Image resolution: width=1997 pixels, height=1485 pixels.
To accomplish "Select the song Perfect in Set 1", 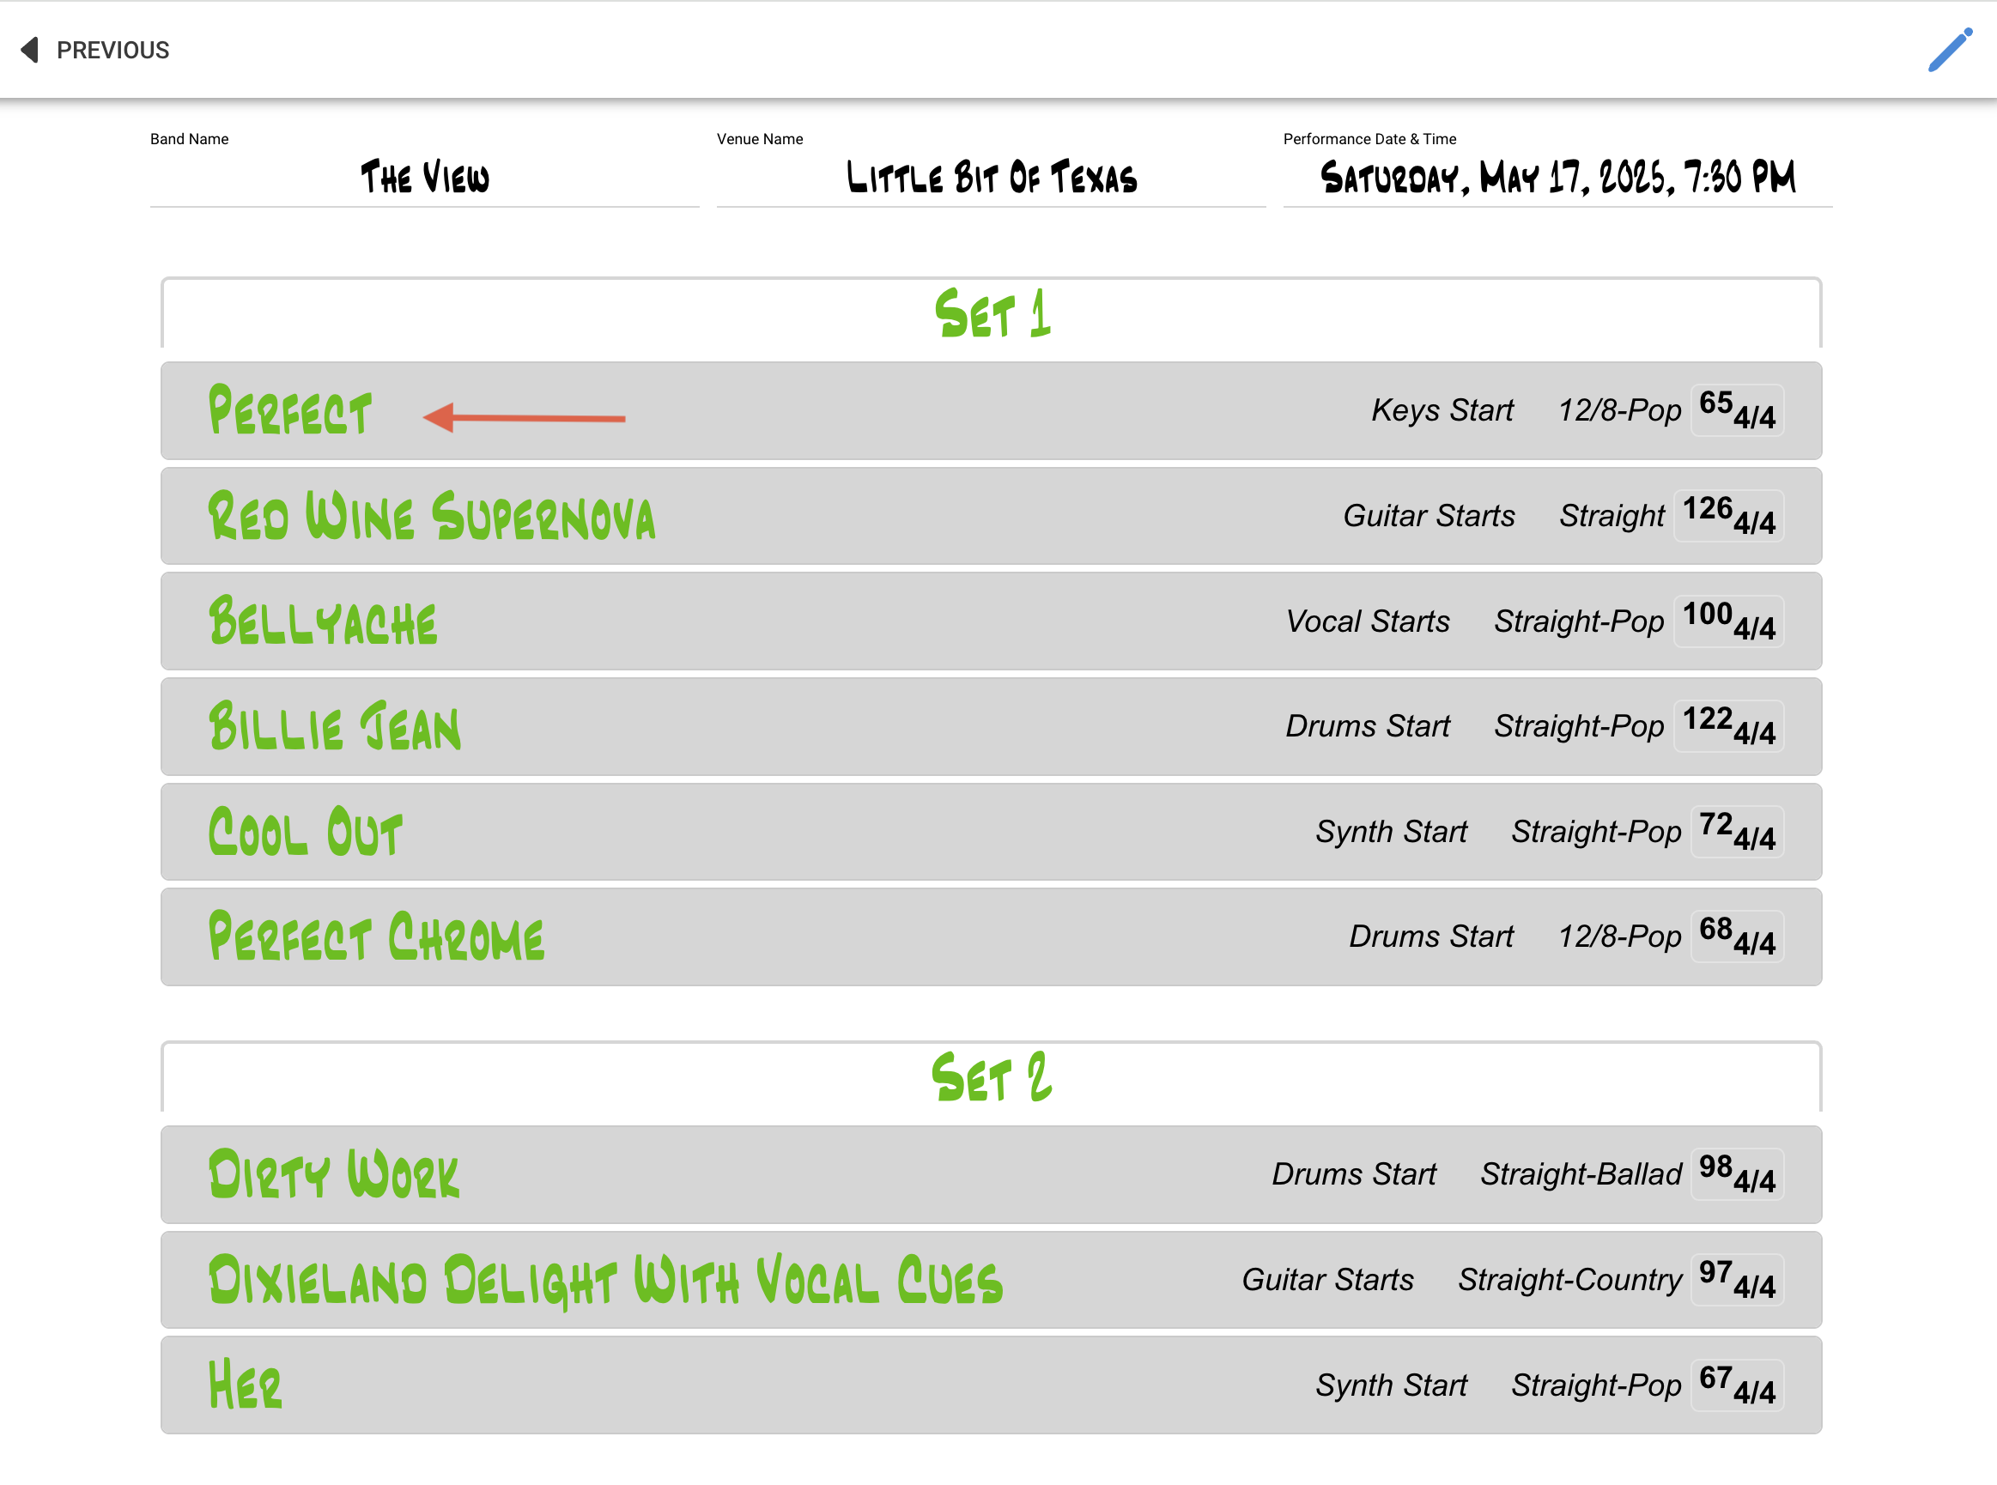I will pyautogui.click(x=289, y=411).
